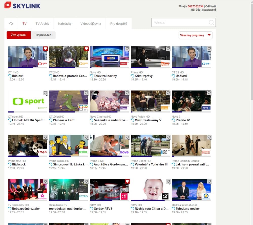Click account number 5027332534

[195, 6]
